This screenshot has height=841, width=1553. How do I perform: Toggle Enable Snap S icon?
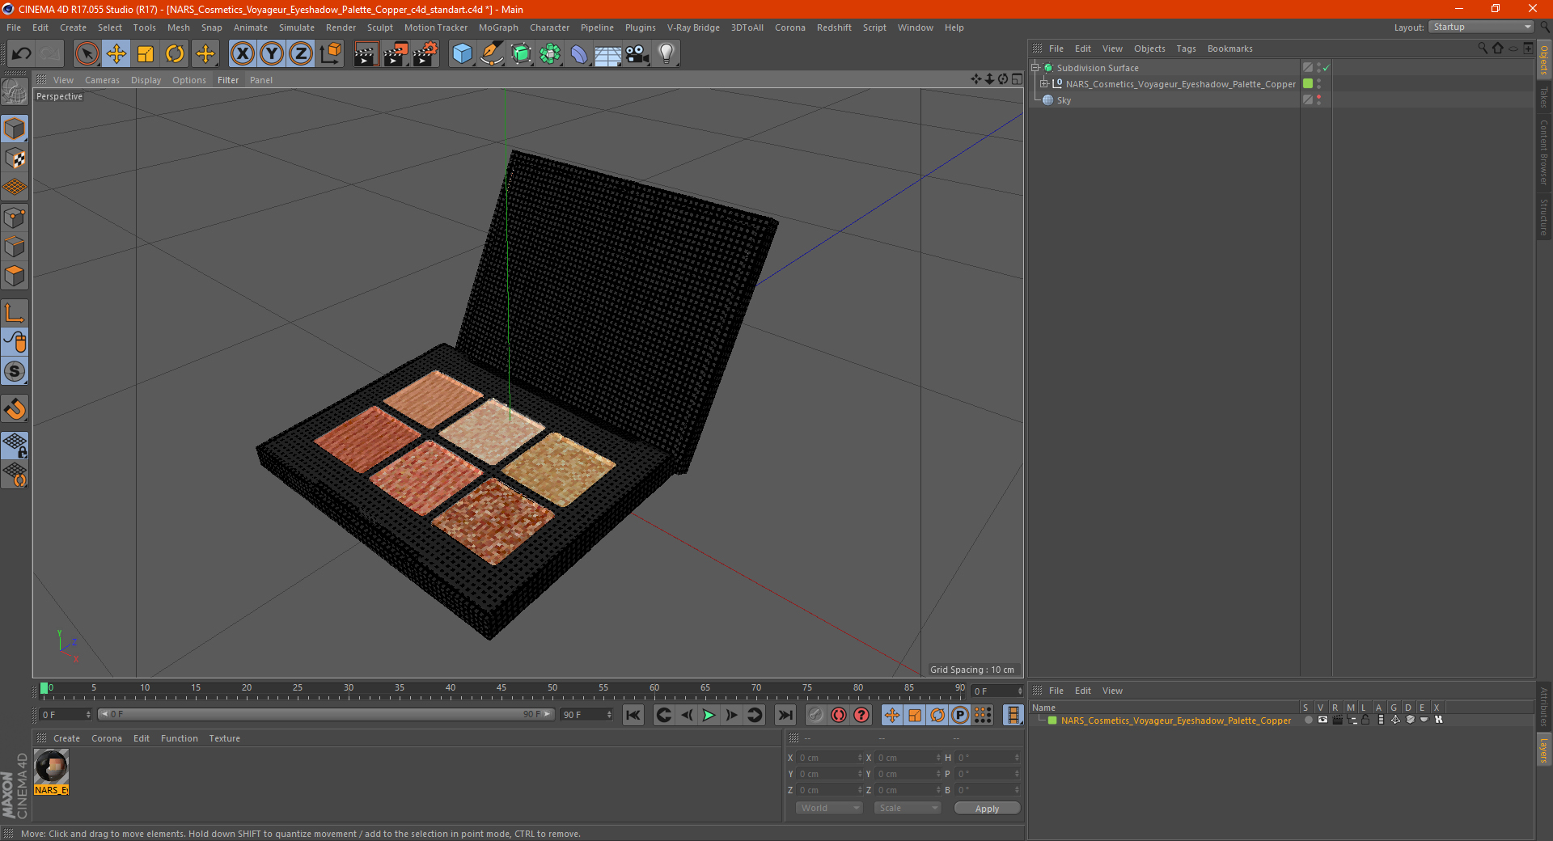click(15, 371)
